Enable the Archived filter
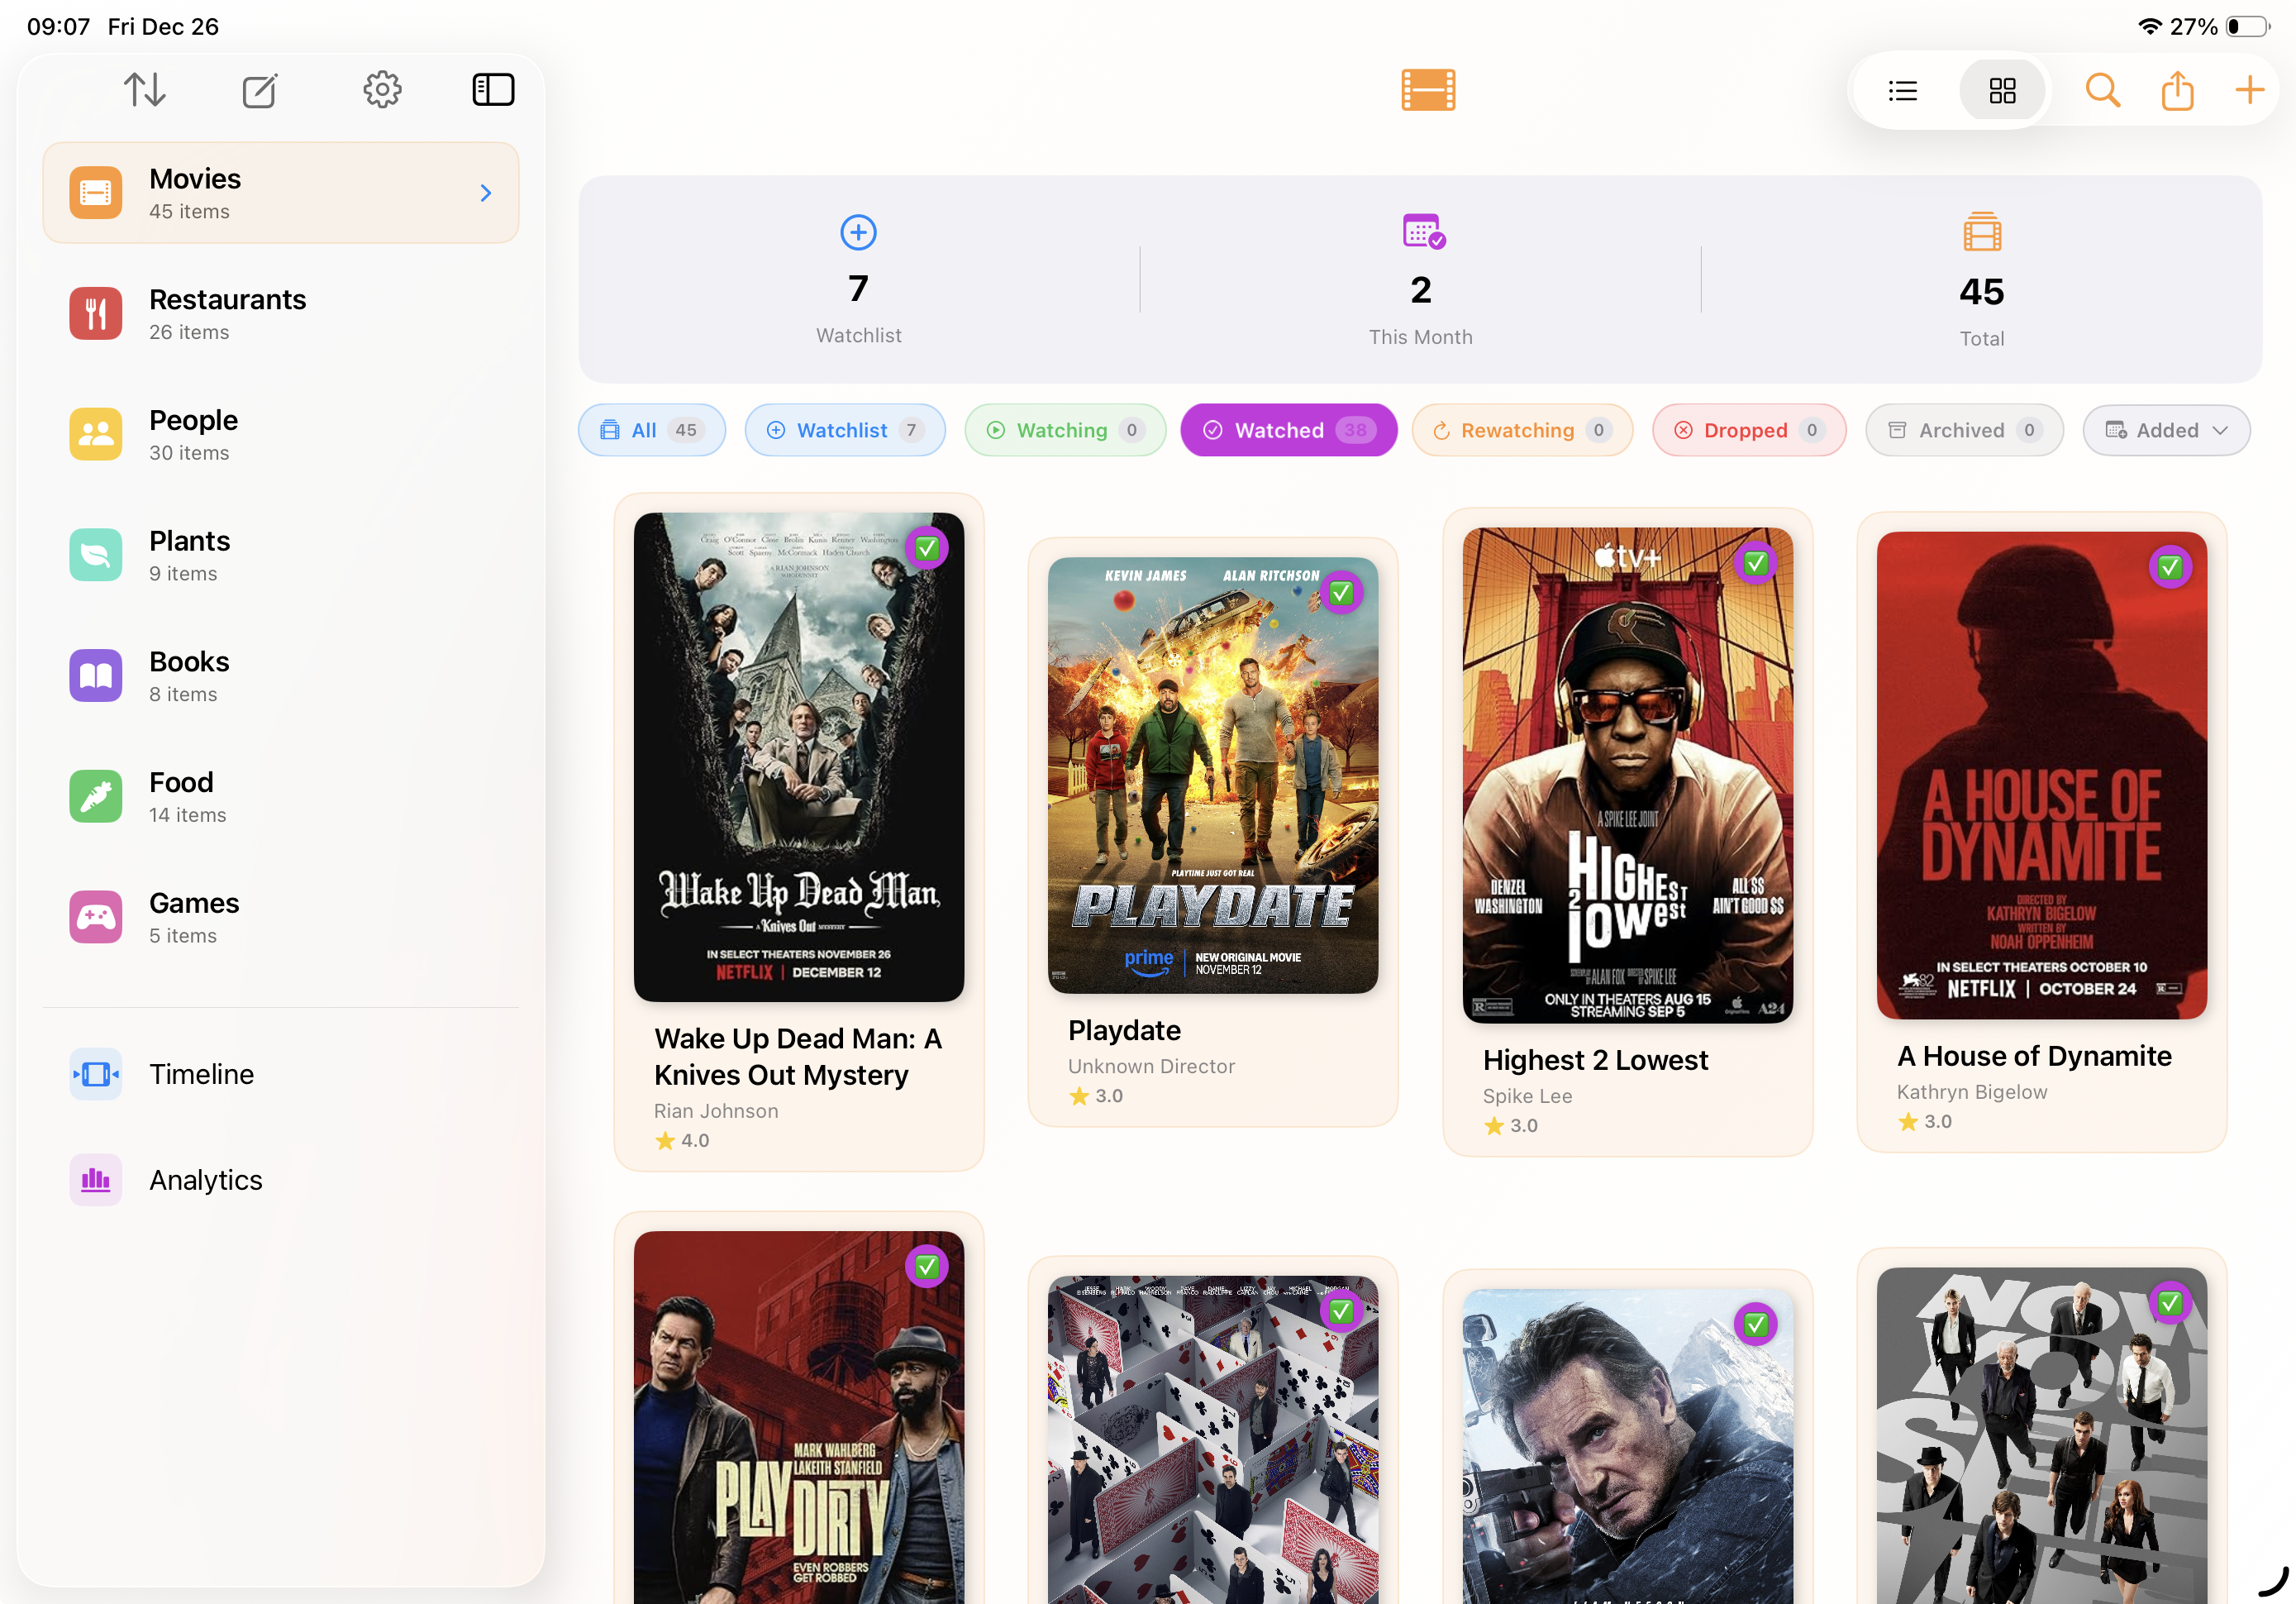Image resolution: width=2296 pixels, height=1604 pixels. click(x=1963, y=430)
